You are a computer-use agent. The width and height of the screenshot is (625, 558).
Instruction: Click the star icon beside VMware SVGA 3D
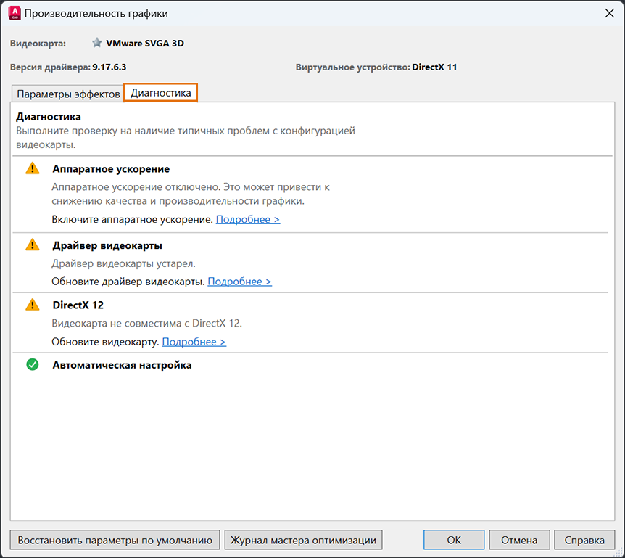tap(97, 43)
